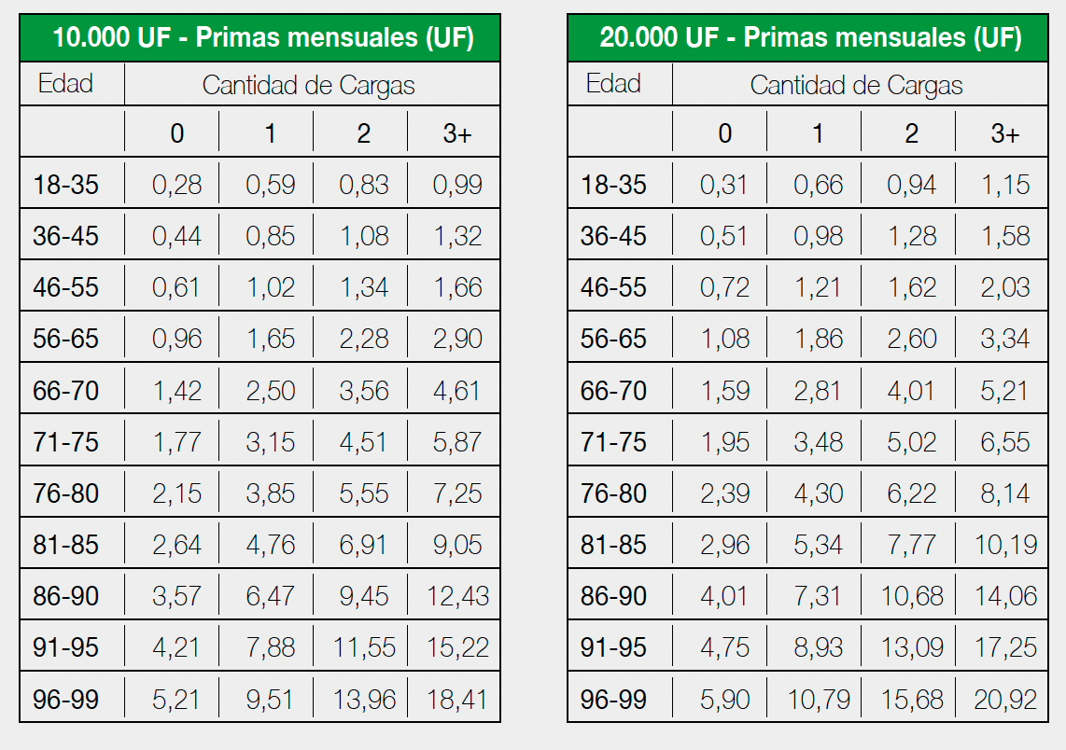
Task: Select the 18,41 premium value
Action: [x=457, y=699]
